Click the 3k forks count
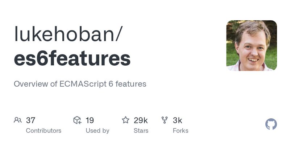290x152 pixels. (x=177, y=120)
